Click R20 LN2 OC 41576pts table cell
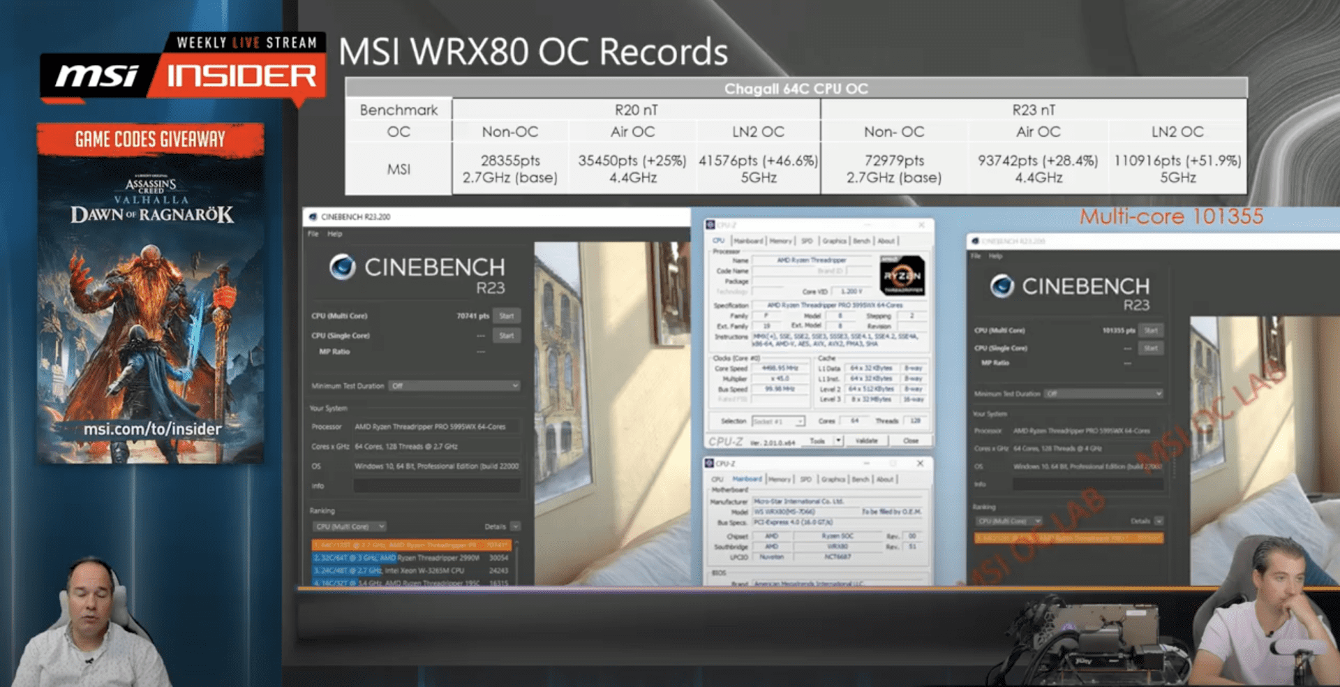This screenshot has width=1340, height=687. (x=758, y=169)
